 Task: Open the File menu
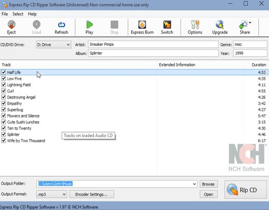[x=5, y=14]
